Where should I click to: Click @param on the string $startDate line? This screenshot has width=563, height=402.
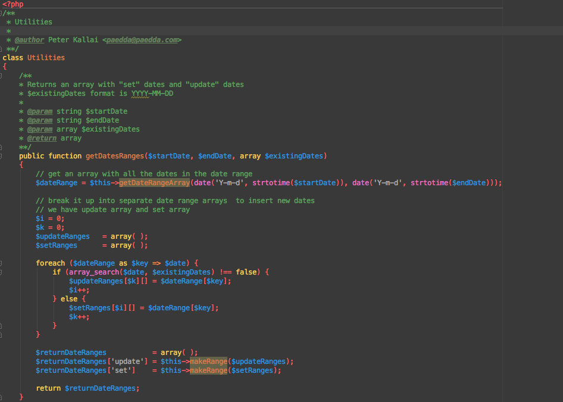tap(40, 111)
